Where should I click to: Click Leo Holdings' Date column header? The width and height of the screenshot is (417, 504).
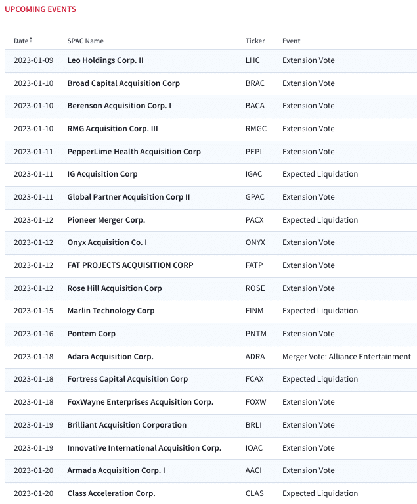click(21, 41)
